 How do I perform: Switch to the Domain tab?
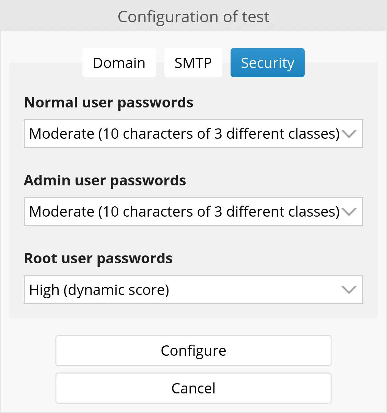click(119, 63)
